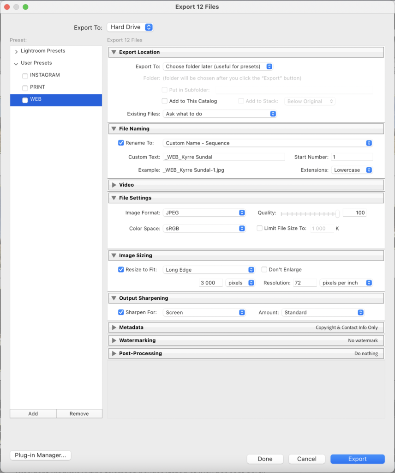Expand the Lightroom Presets folder chevron

pos(17,51)
